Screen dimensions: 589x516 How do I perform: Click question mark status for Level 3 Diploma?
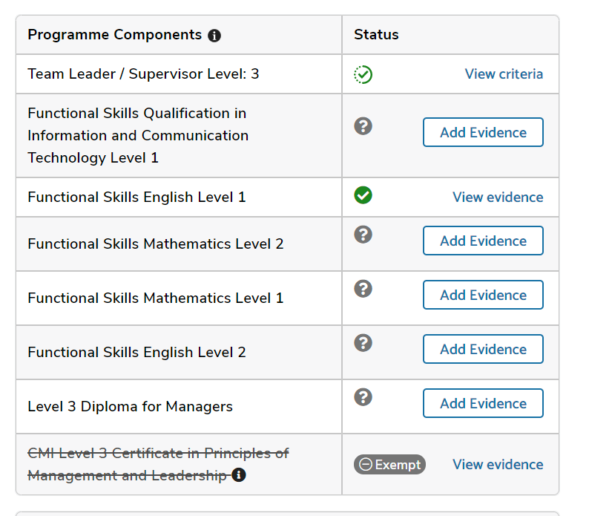pyautogui.click(x=363, y=397)
